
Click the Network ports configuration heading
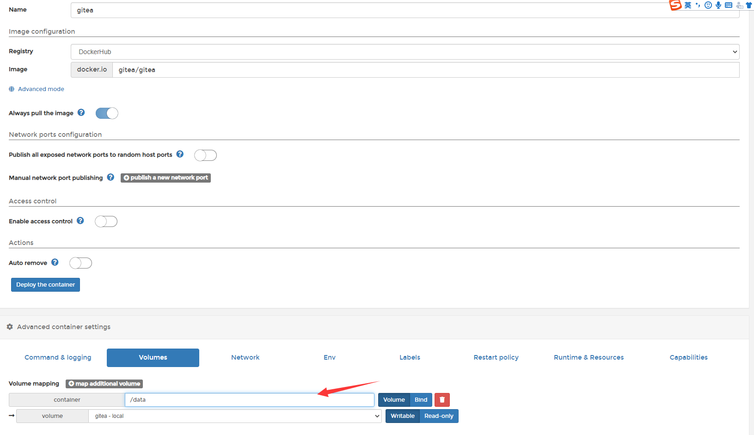coord(55,135)
